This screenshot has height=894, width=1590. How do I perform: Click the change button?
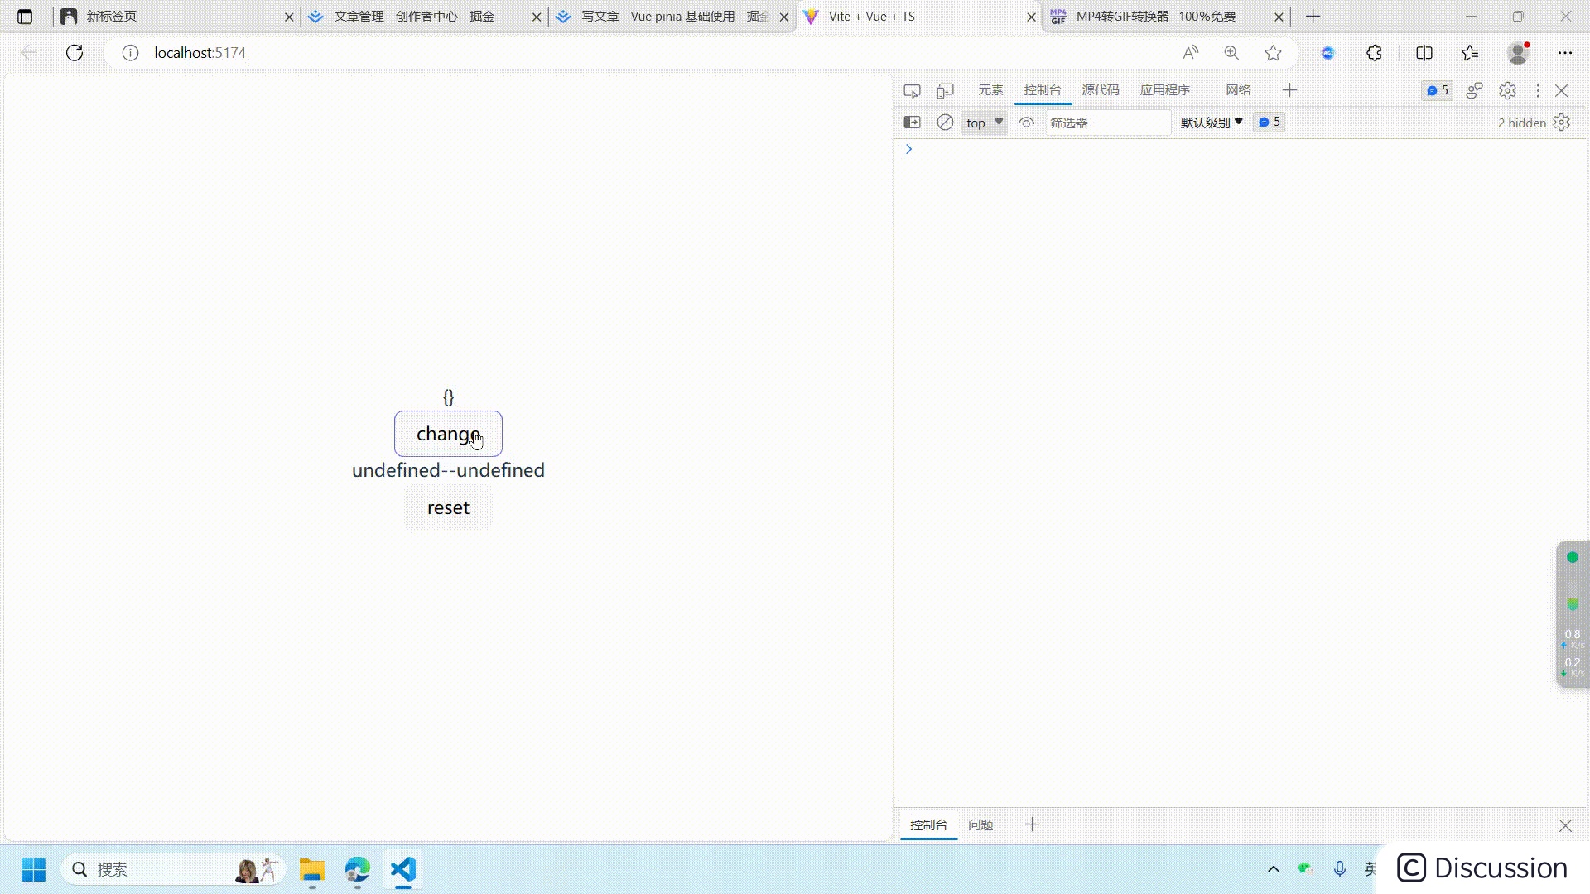click(448, 434)
